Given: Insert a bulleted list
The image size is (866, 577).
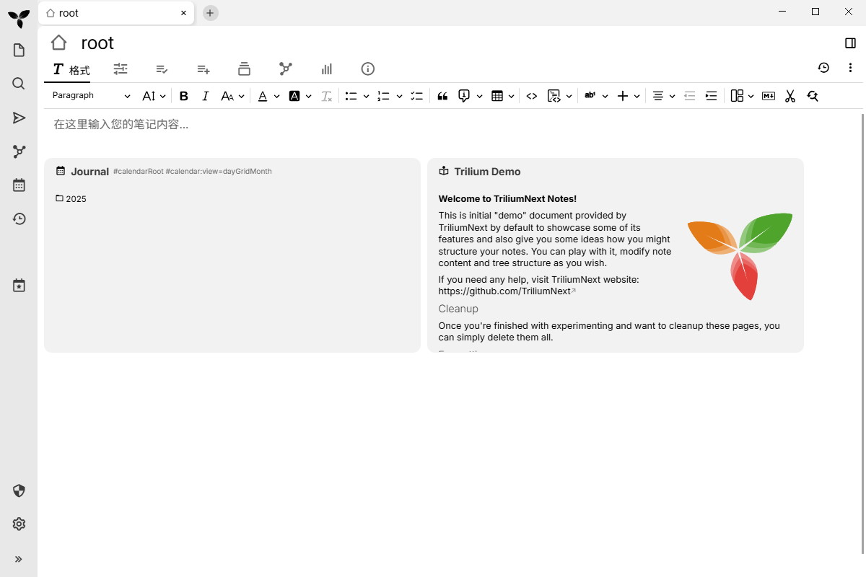Looking at the screenshot, I should click(x=351, y=96).
